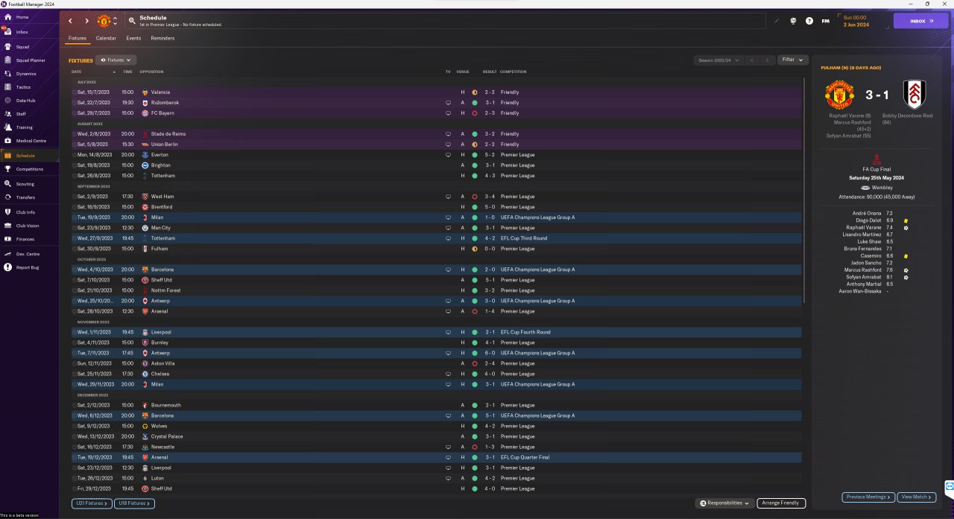
Task: Open Scouting in the sidebar
Action: (x=25, y=183)
